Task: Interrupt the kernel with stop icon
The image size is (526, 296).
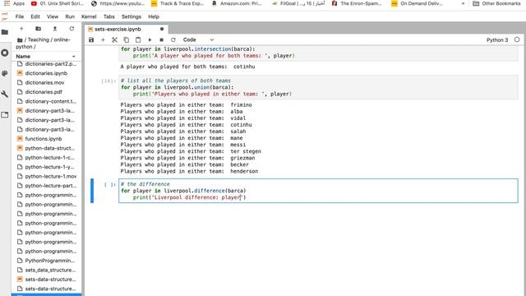Action: coord(161,39)
